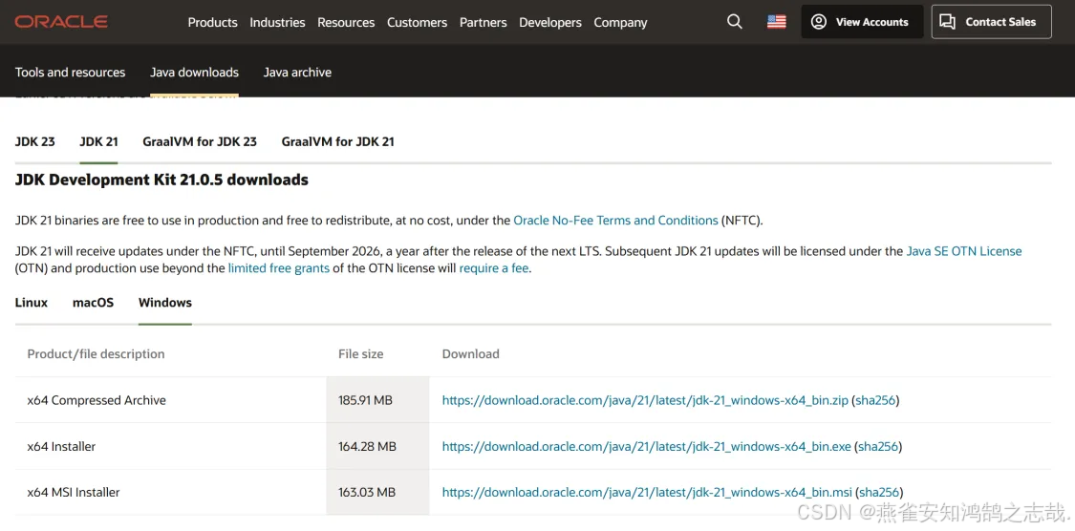This screenshot has height=531, width=1075.
Task: Open sha256 link for the zip archive
Action: (x=875, y=400)
